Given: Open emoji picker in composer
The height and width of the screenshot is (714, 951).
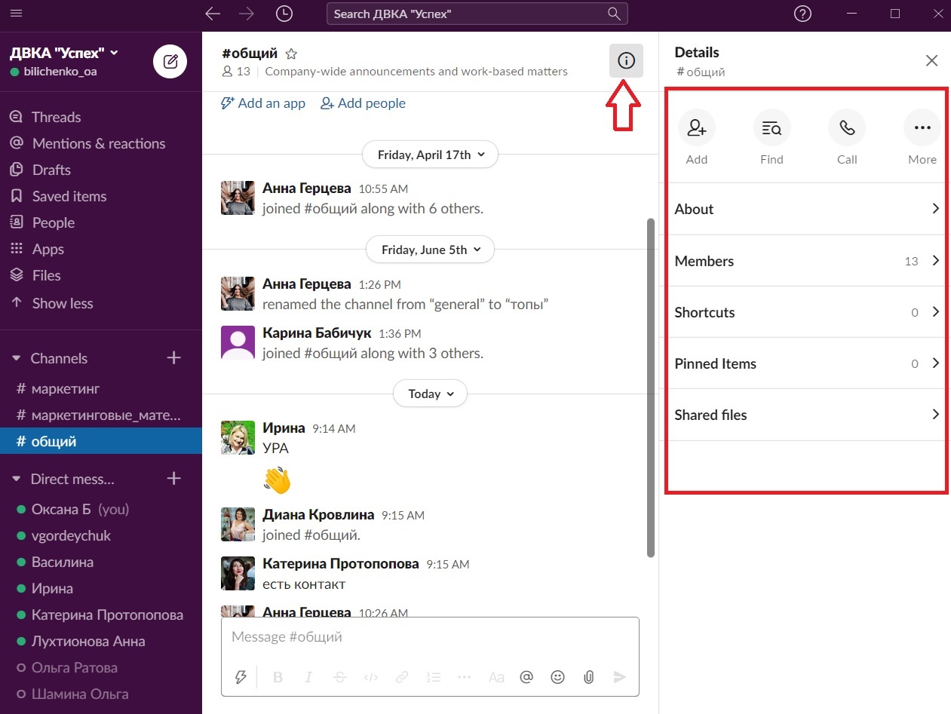Looking at the screenshot, I should pyautogui.click(x=557, y=677).
